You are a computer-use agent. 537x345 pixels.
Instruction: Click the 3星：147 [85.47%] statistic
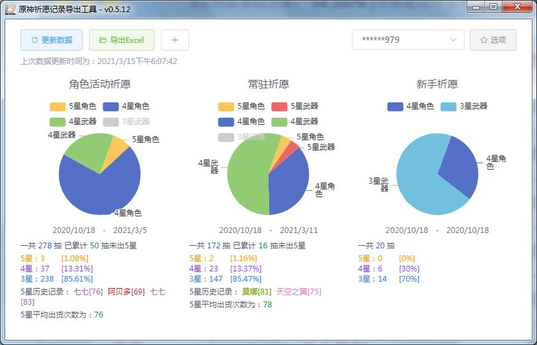(x=226, y=279)
